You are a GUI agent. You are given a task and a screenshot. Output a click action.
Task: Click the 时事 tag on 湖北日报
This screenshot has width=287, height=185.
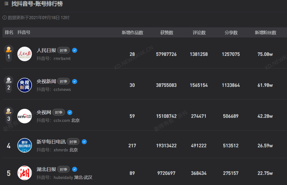[64, 169]
